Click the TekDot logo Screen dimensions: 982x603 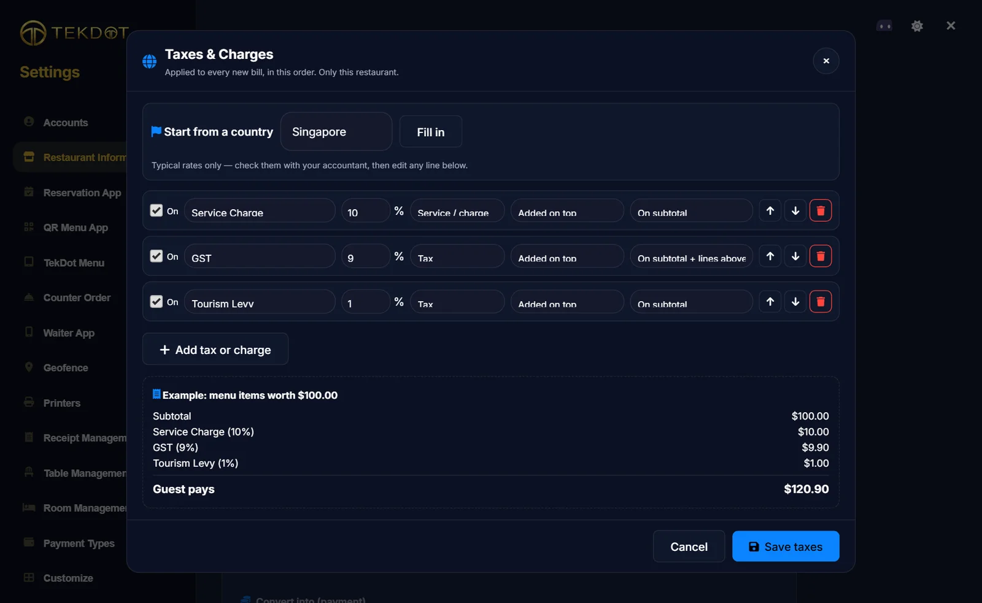[x=74, y=33]
